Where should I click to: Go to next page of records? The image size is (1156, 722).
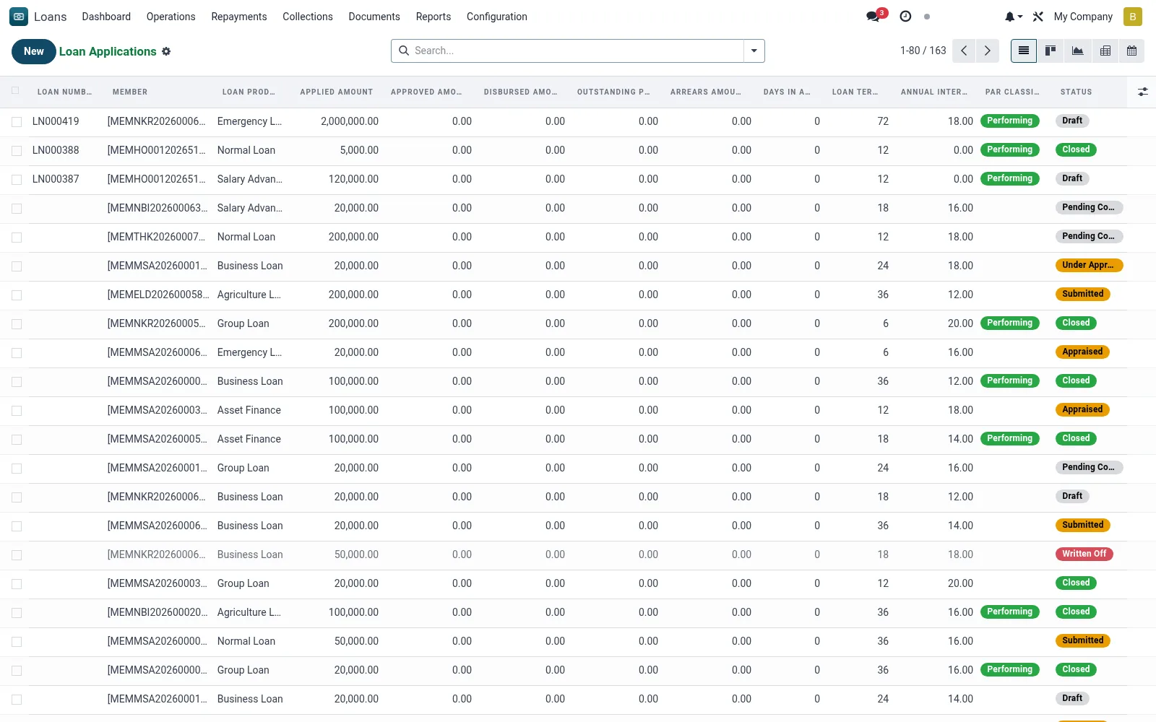(987, 51)
